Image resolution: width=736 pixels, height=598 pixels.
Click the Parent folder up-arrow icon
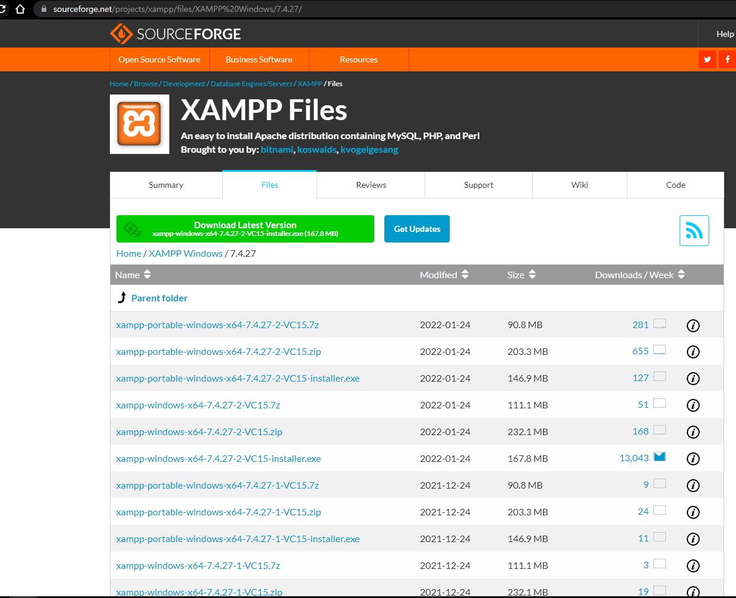(122, 297)
